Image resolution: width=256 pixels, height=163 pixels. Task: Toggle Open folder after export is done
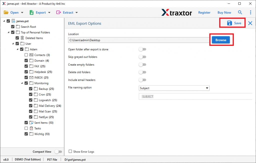[142, 49]
